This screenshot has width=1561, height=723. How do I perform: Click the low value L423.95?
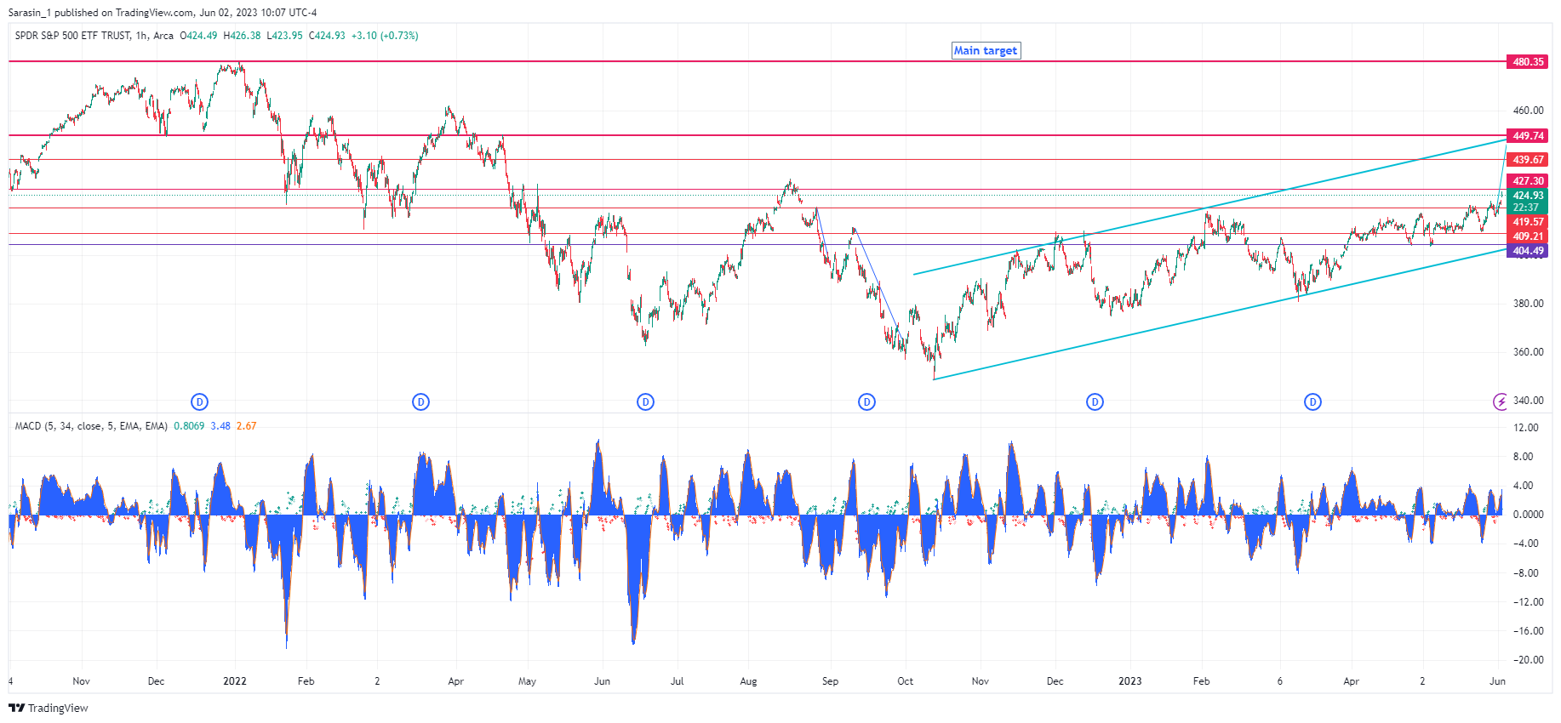(284, 36)
